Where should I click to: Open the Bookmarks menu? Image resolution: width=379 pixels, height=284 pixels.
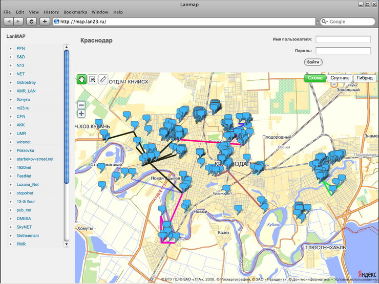[x=75, y=12]
